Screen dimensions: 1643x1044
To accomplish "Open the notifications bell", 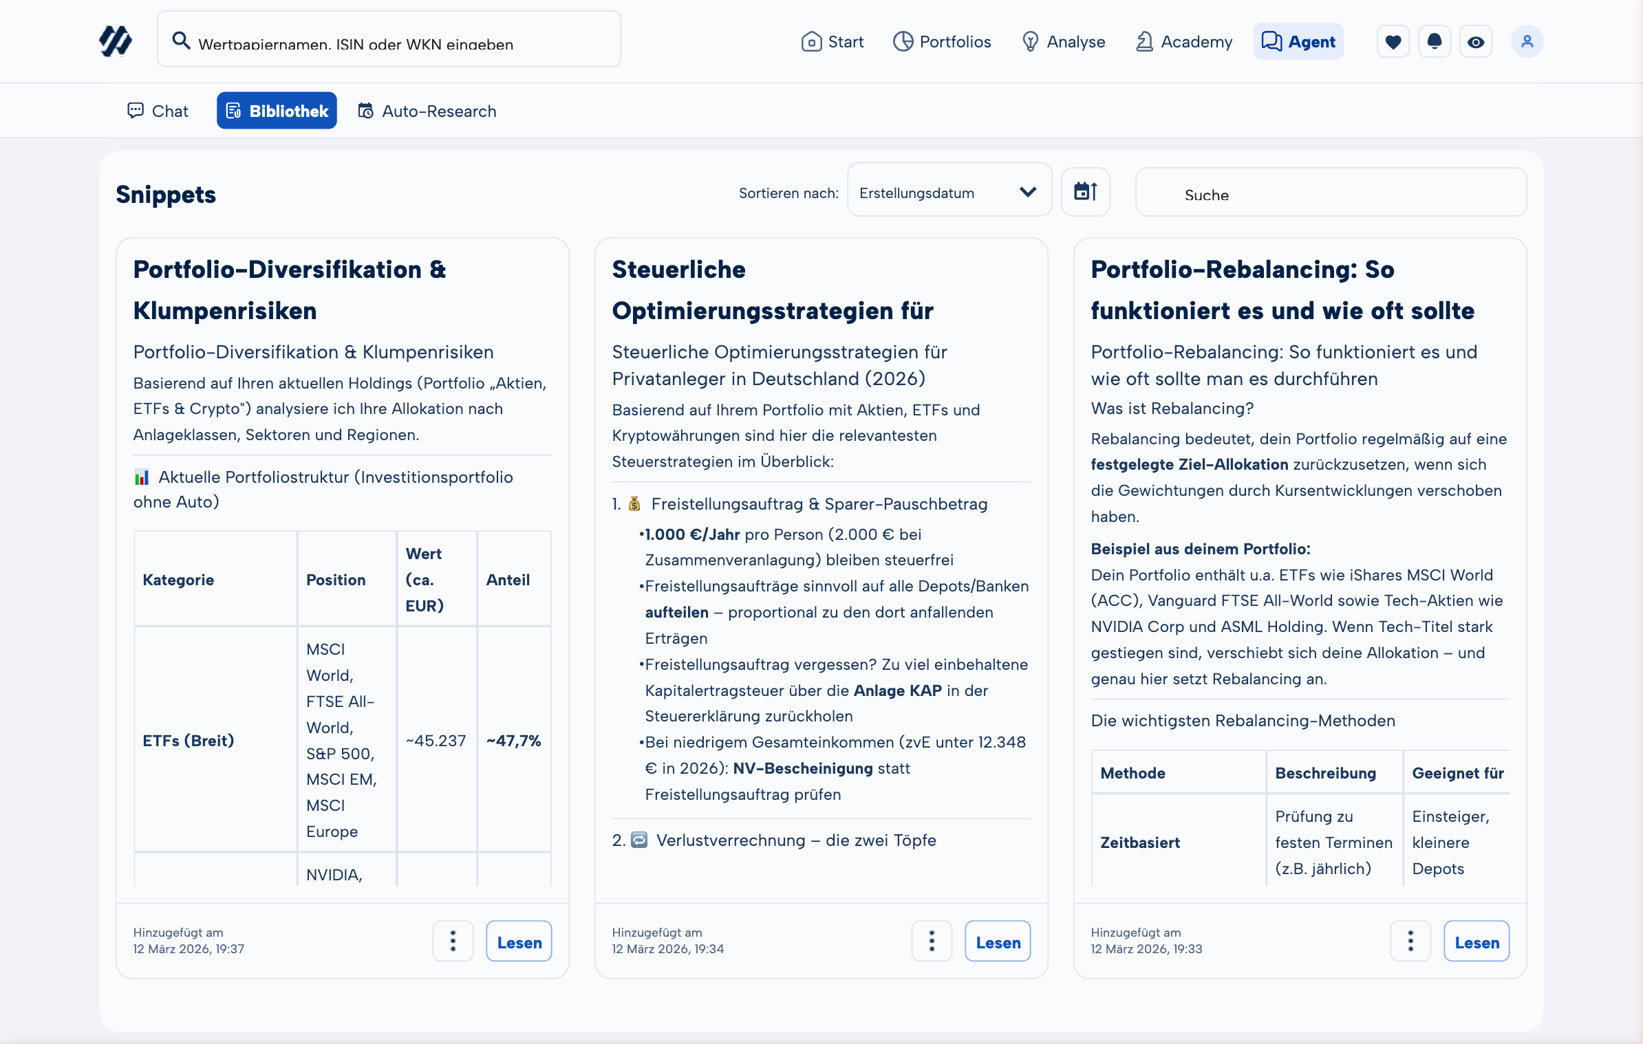I will (1435, 41).
